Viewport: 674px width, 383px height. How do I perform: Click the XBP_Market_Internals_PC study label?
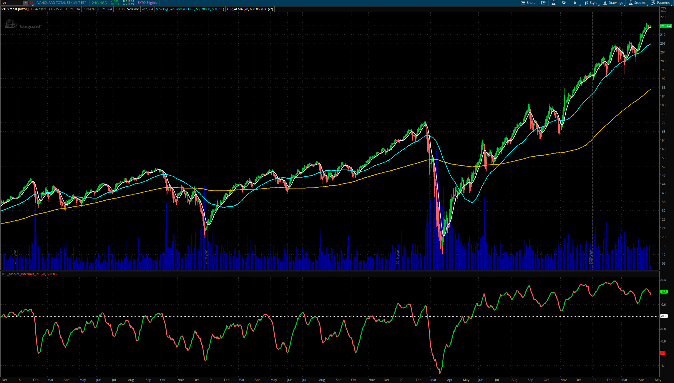click(x=29, y=274)
